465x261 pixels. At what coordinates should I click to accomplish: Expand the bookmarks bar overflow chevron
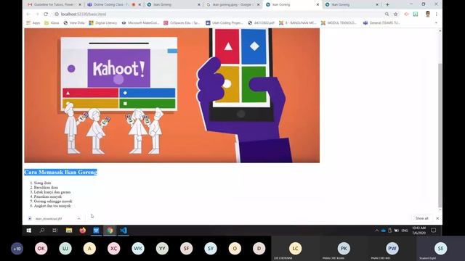tap(436, 22)
